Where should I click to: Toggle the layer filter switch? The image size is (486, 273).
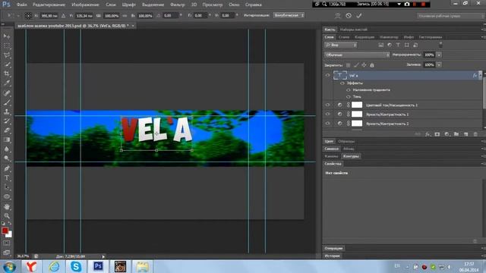pos(440,45)
